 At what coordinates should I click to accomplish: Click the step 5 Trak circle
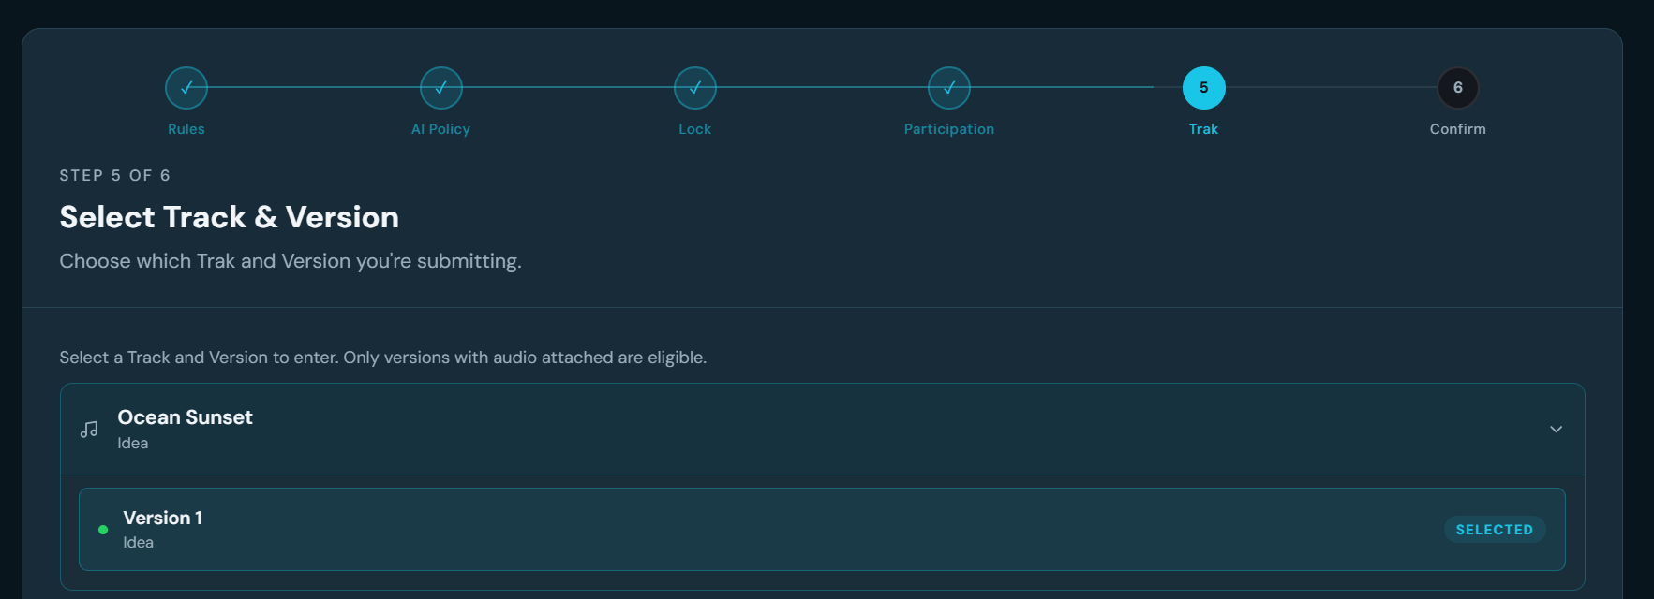tap(1204, 88)
